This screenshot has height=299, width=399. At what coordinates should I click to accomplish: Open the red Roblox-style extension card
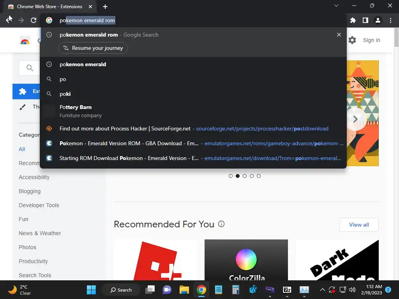pyautogui.click(x=155, y=260)
